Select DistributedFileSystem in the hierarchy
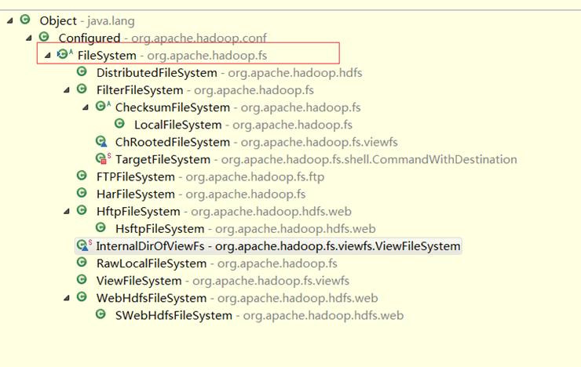Viewport: 581px width, 367px height. (229, 73)
